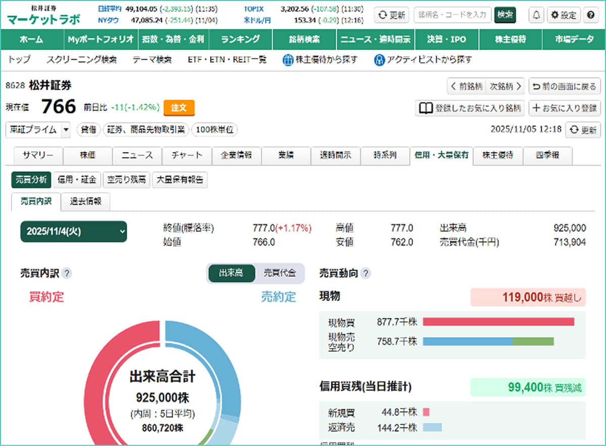The width and height of the screenshot is (606, 446).
Task: Click the 前の画面に戻る back button
Action: 565,86
